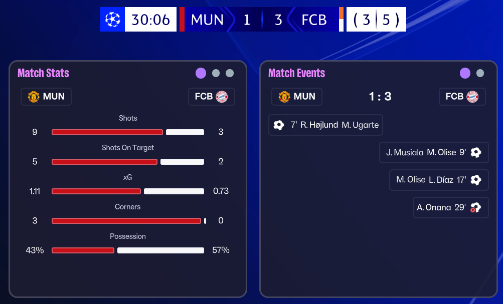This screenshot has width=503, height=304.
Task: Switch to second page dot in Match Stats
Action: click(x=216, y=73)
